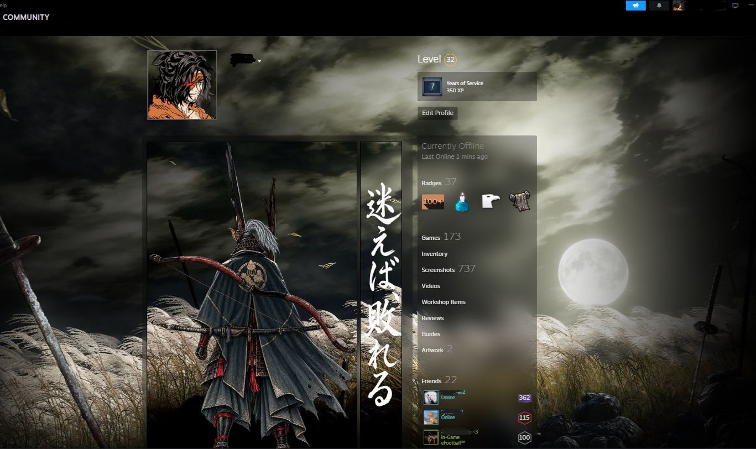Screen dimensions: 756x449
Task: Open the Inventory link
Action: (435, 254)
